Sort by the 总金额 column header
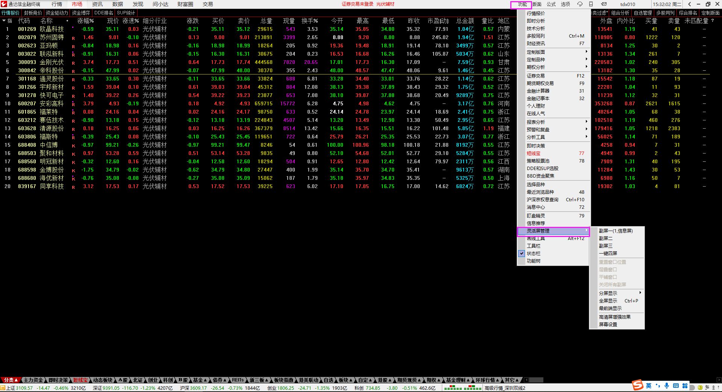 (x=465, y=21)
